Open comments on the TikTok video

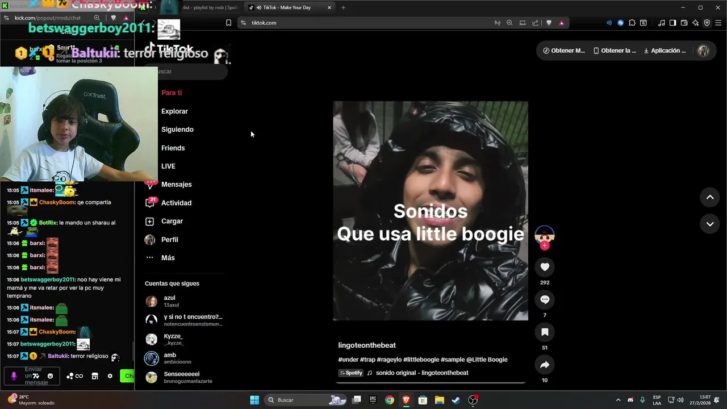pyautogui.click(x=545, y=299)
